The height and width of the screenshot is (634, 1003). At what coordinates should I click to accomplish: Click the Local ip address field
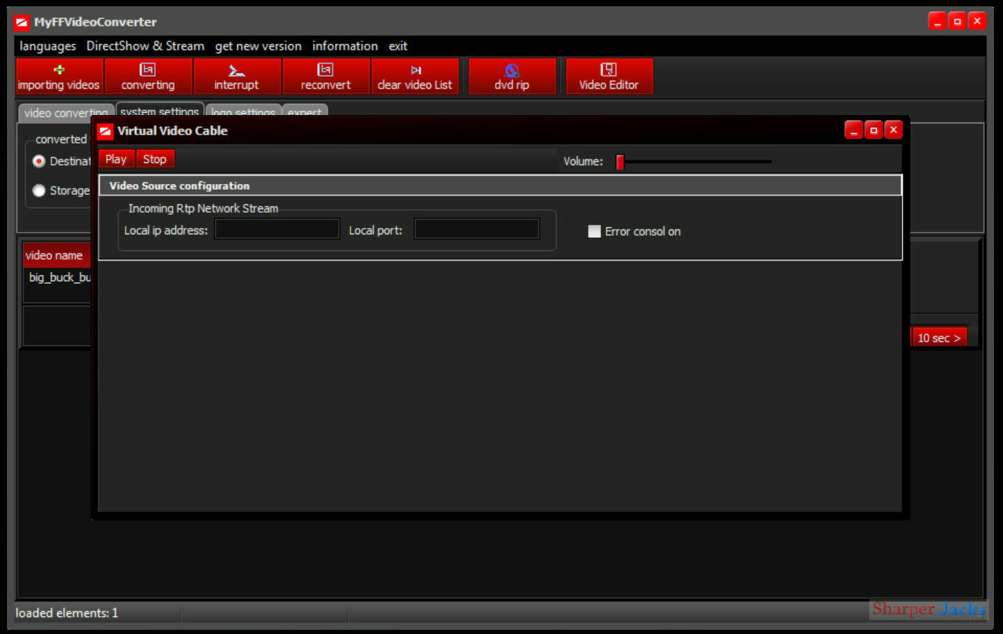(277, 229)
